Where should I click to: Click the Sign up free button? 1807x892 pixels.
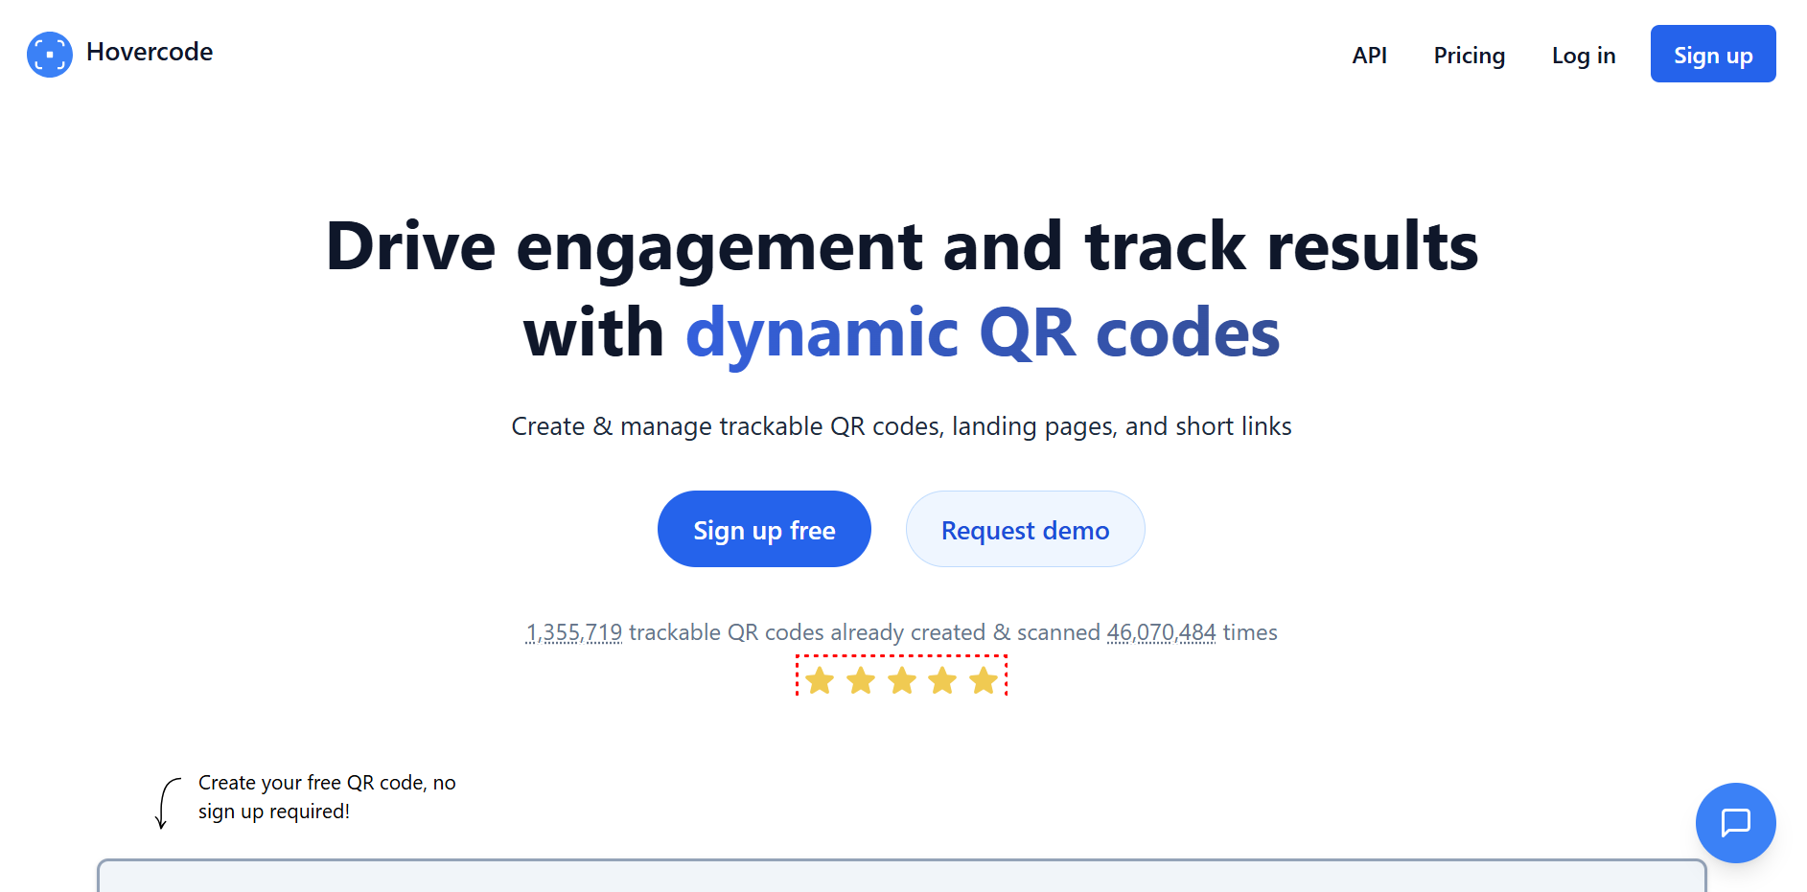point(764,529)
